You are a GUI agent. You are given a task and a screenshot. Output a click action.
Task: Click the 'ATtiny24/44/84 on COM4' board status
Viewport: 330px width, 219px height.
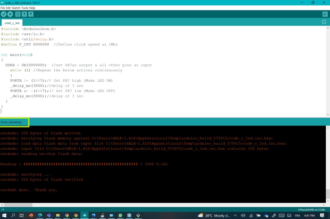tap(311, 210)
